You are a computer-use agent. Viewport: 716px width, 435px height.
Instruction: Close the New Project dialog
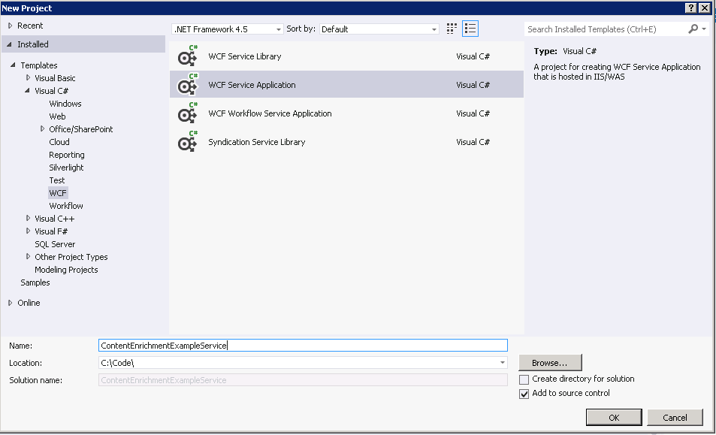705,8
